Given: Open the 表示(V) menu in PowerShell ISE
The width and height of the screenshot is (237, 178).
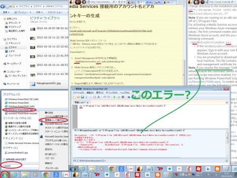Looking at the screenshot, I should (x=100, y=93).
